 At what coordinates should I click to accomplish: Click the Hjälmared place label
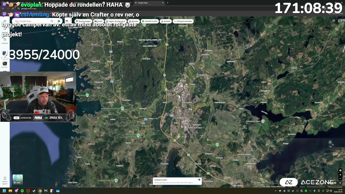click(x=231, y=61)
